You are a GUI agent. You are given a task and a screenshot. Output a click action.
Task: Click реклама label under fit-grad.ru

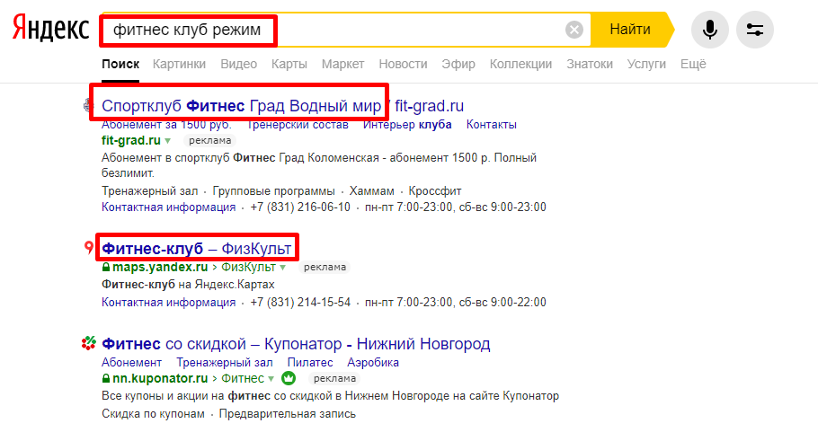coord(209,140)
